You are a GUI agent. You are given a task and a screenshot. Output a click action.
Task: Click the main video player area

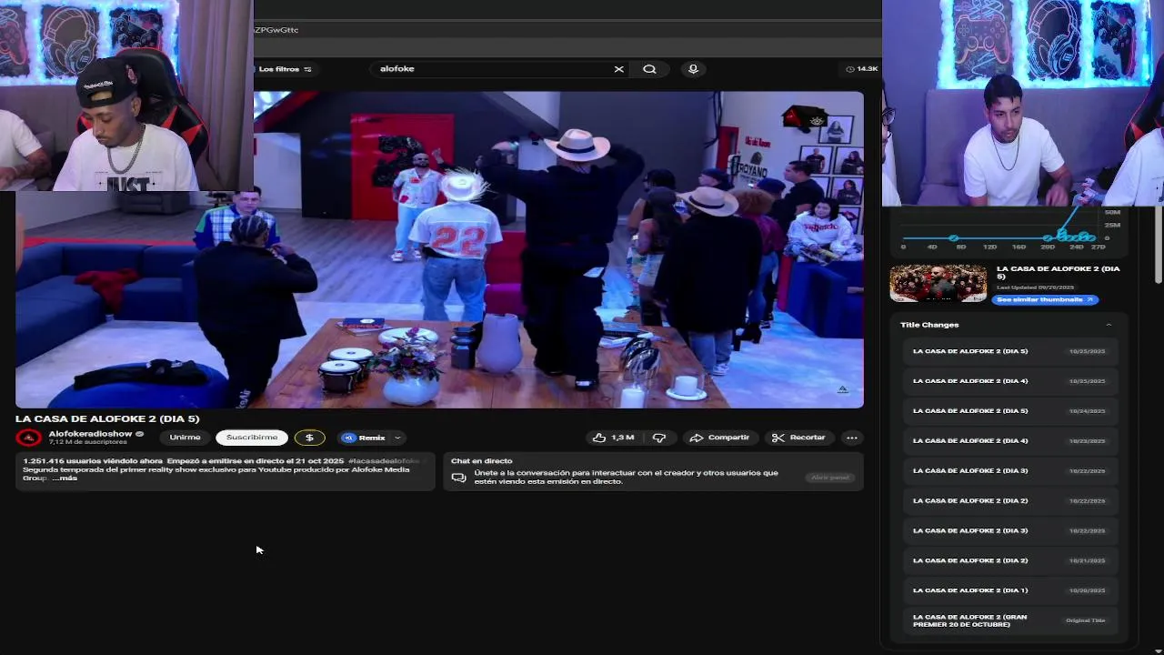[439, 249]
